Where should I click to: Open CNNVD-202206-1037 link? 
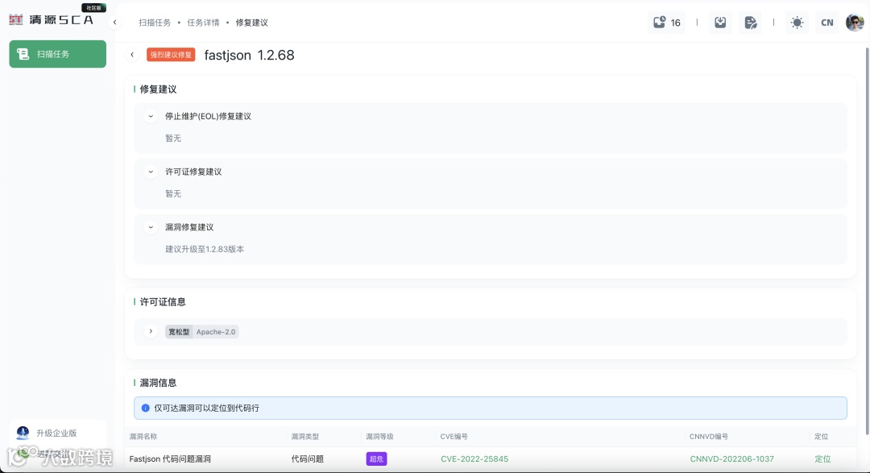tap(731, 459)
